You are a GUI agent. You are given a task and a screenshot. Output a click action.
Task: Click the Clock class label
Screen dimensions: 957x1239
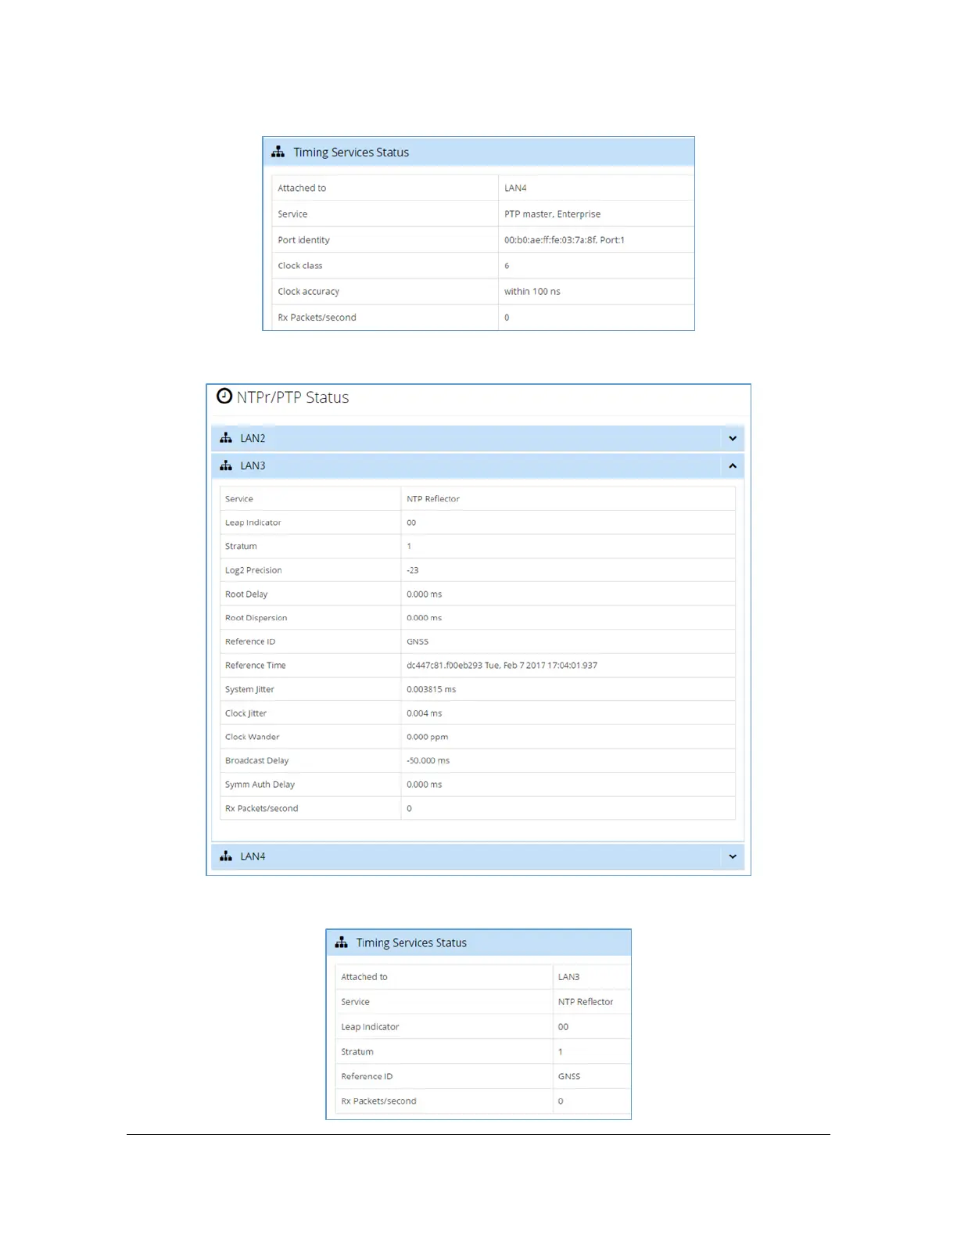pyautogui.click(x=299, y=266)
